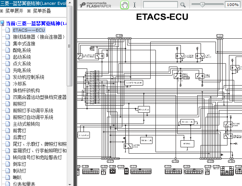The width and height of the screenshot is (242, 186).
Task: Click the page icon next to 喇叭
Action: pos(8,177)
